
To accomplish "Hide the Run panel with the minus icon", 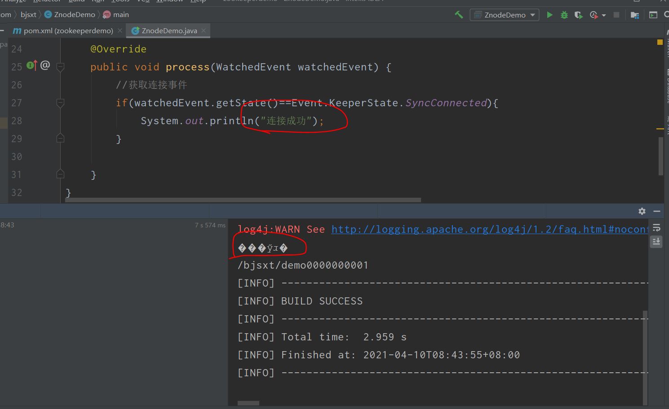I will click(x=656, y=211).
